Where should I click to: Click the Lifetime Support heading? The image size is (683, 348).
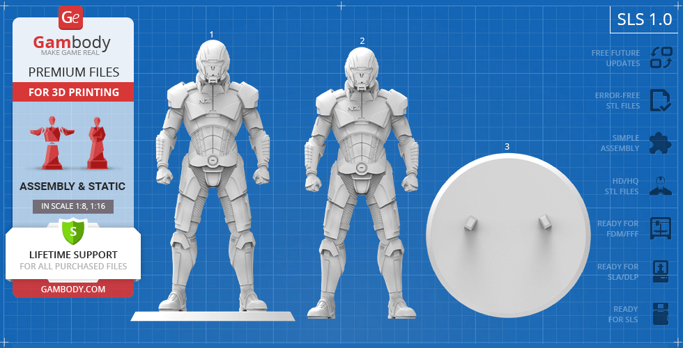pos(73,255)
